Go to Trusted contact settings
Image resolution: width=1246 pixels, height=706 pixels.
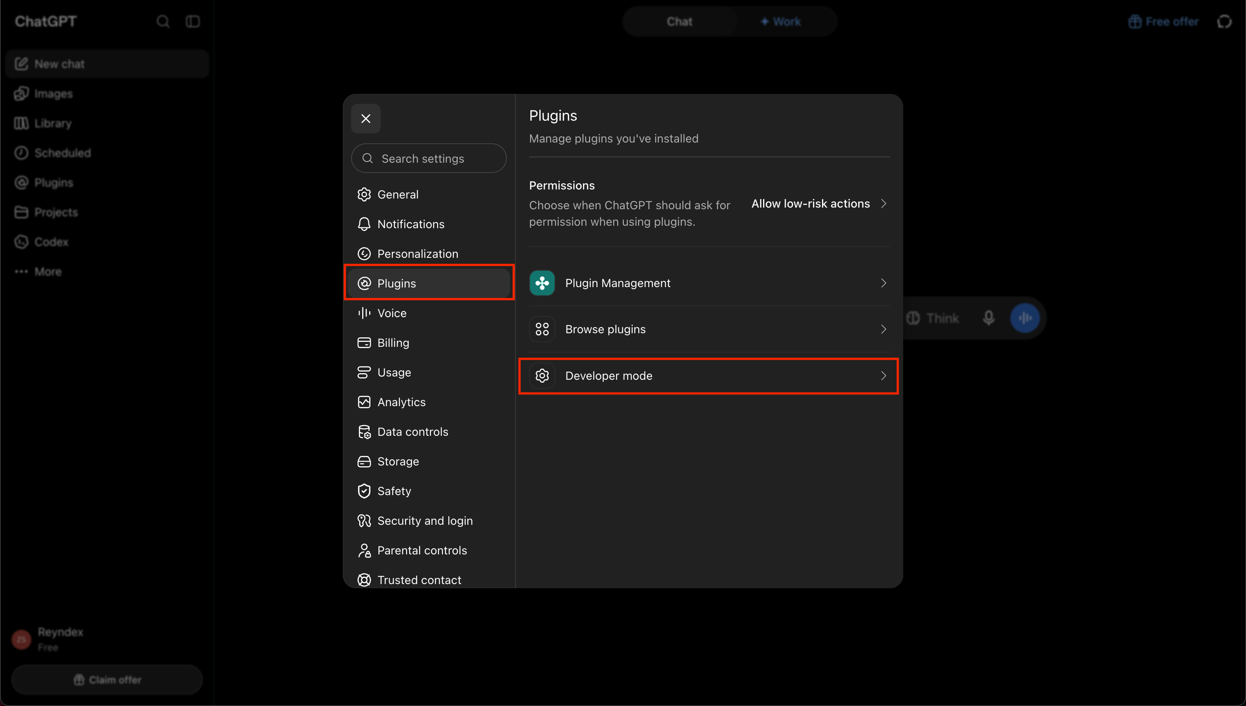(x=429, y=580)
